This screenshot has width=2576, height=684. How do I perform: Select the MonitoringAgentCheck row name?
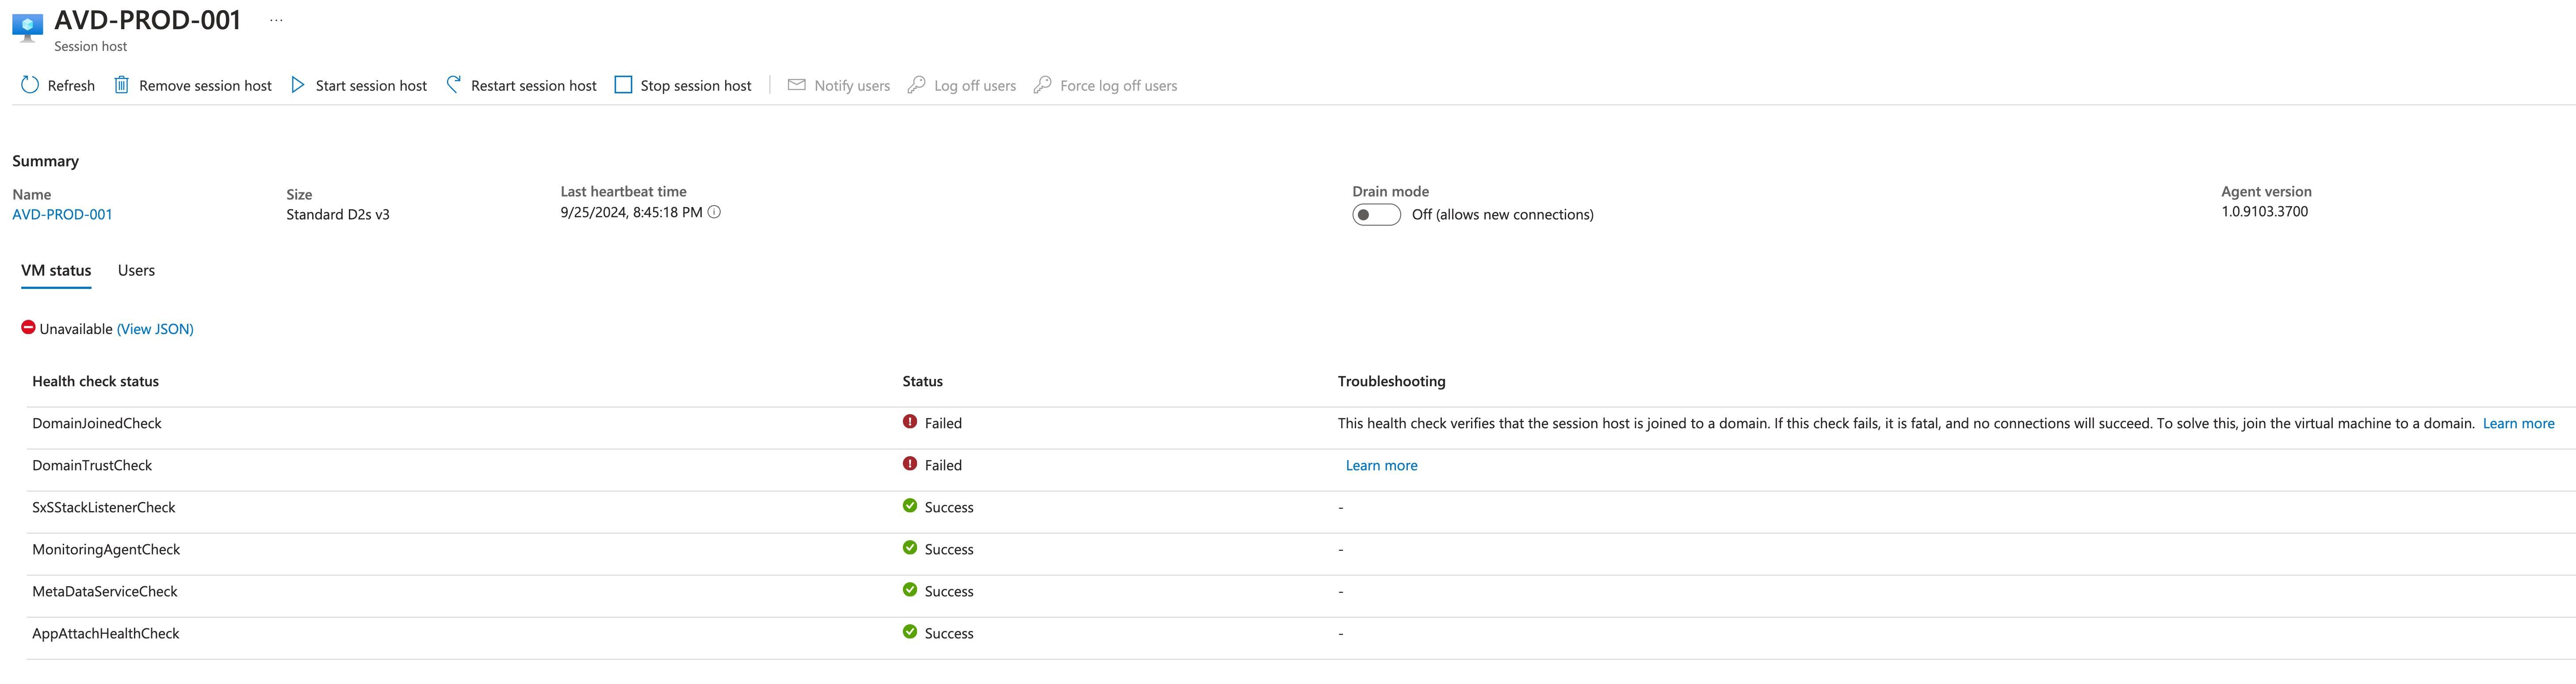106,549
